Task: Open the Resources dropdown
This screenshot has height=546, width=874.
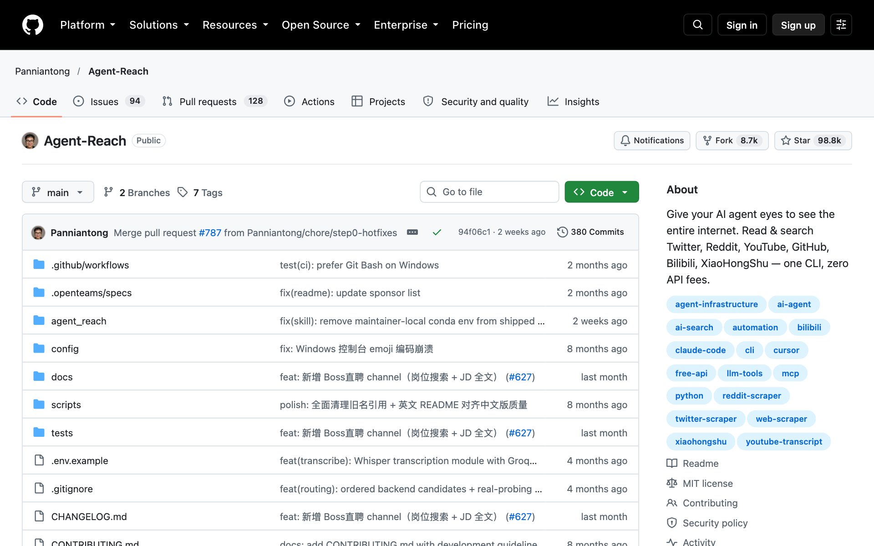Action: pos(235,25)
